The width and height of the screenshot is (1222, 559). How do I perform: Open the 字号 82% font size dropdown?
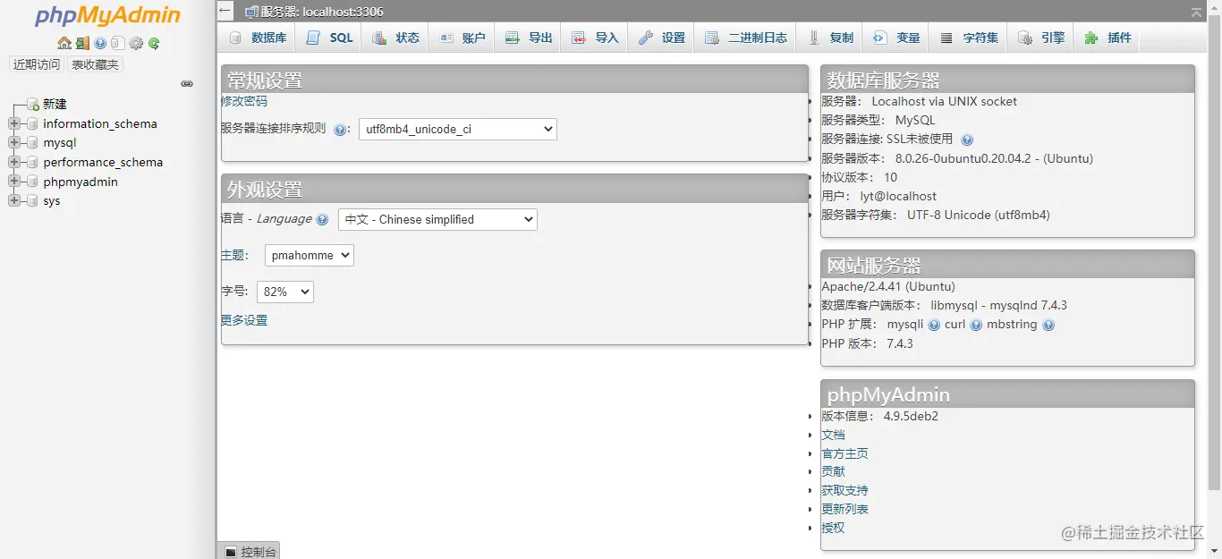[x=285, y=292]
